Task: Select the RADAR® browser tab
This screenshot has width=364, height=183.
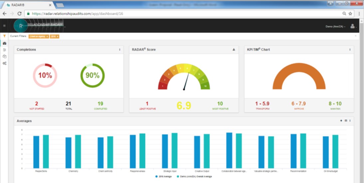Action: coord(27,5)
